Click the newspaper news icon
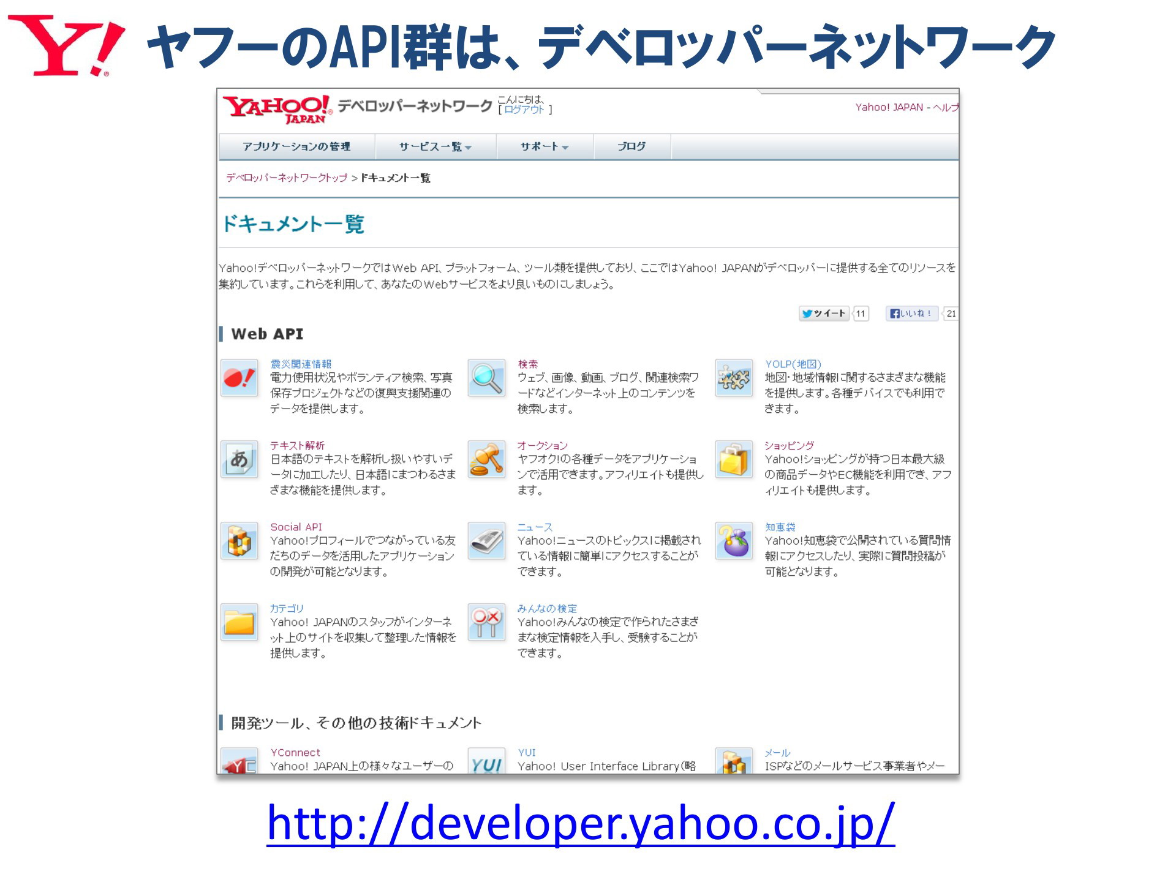 (x=486, y=541)
